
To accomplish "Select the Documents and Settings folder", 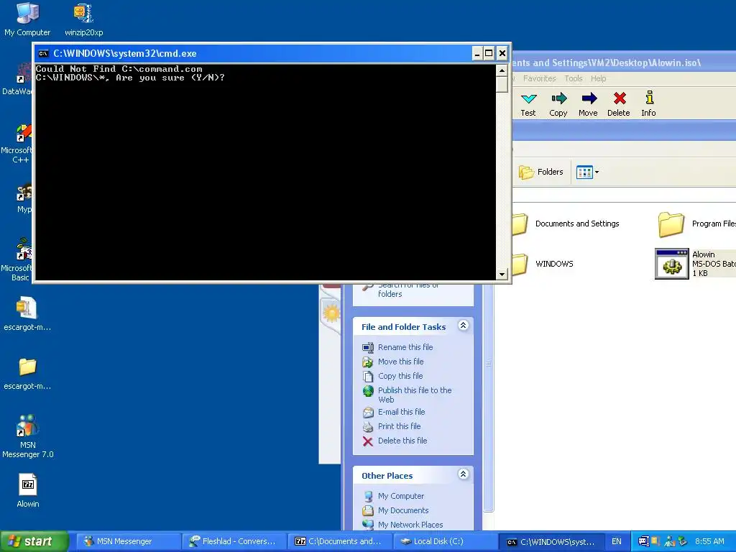I will pos(566,224).
